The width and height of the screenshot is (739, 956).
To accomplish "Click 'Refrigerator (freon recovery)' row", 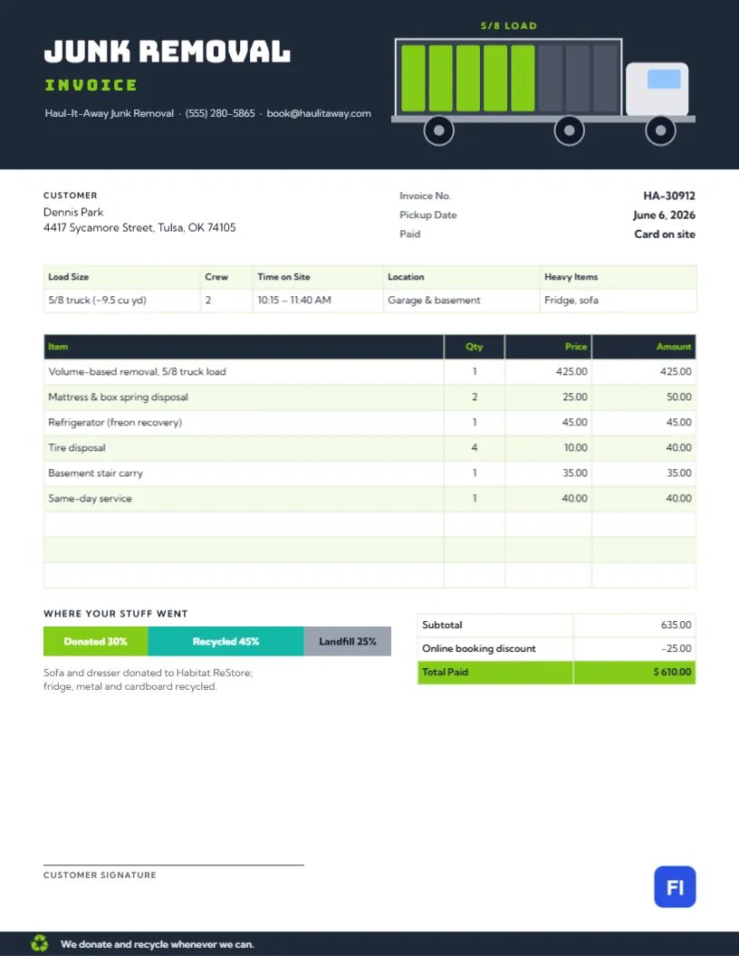I will coord(369,422).
